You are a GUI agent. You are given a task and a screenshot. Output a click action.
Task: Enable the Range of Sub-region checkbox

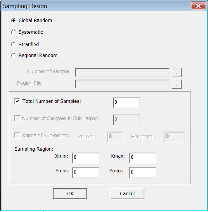(17, 136)
